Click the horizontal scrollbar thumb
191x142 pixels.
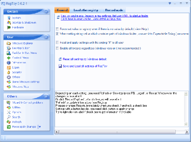click(117, 132)
